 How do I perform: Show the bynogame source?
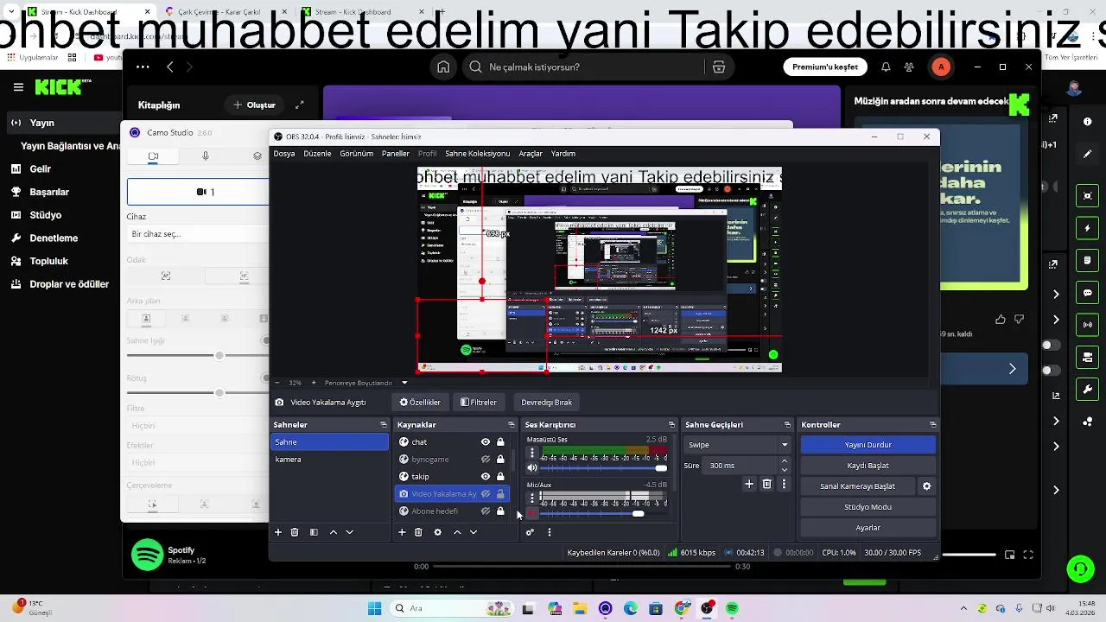click(486, 460)
